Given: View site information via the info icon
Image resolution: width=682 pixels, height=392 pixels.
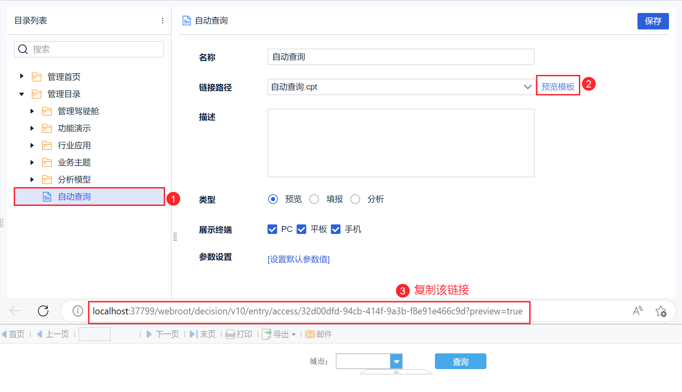Looking at the screenshot, I should [78, 311].
